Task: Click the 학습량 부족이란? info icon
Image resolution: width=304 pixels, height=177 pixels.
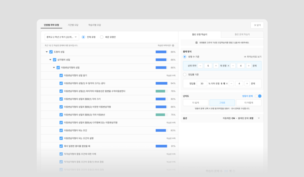Action: point(173,45)
